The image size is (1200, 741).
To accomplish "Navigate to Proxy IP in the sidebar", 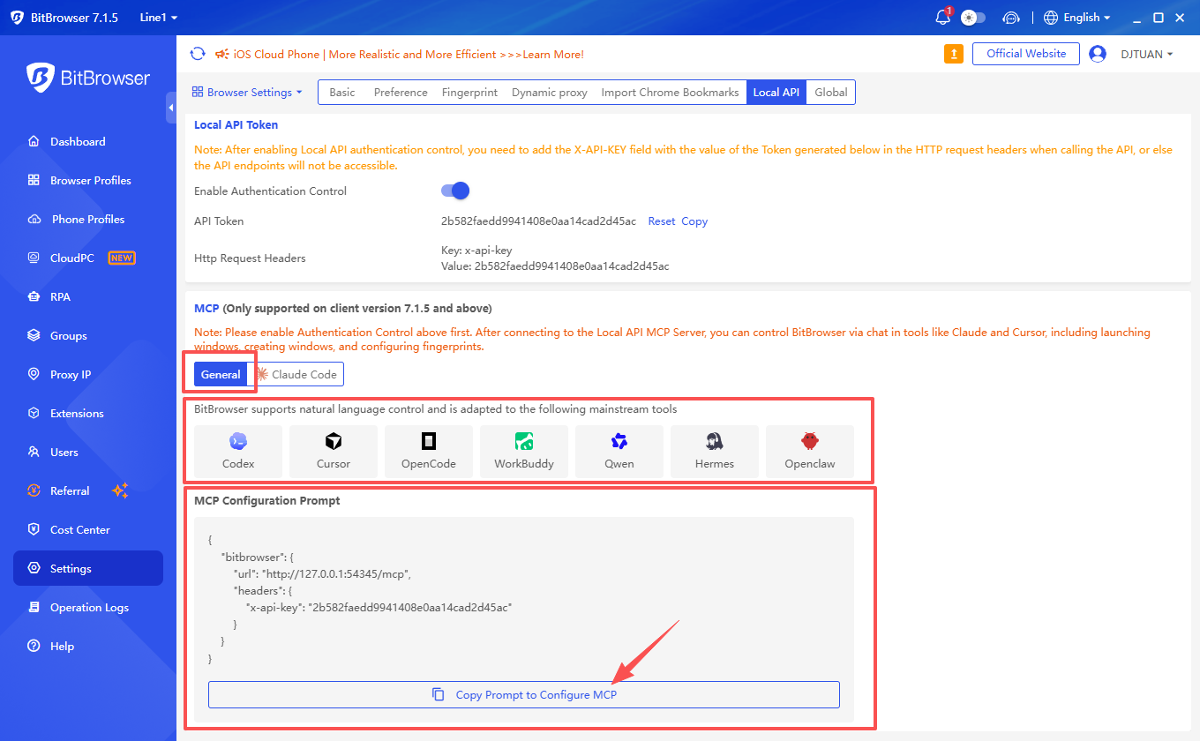I will [x=88, y=374].
